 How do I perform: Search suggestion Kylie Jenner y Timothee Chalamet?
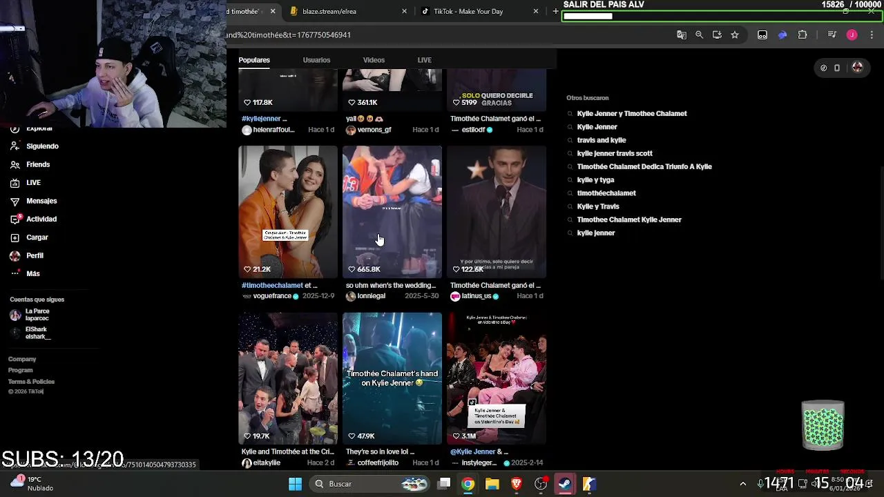tap(632, 113)
